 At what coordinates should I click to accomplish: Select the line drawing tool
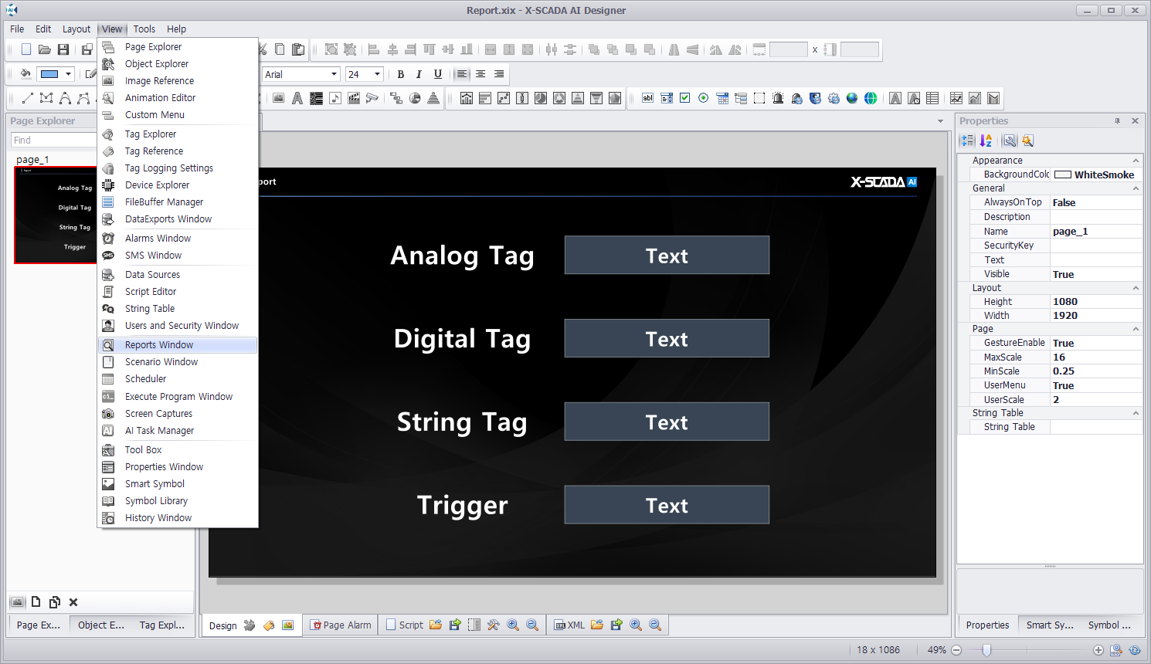[28, 98]
